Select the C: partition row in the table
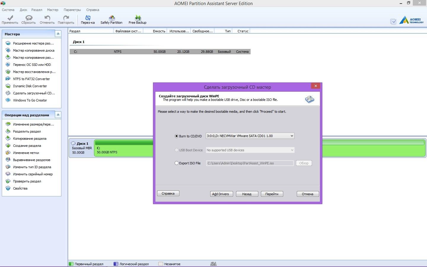This screenshot has height=267, width=427. [x=160, y=52]
